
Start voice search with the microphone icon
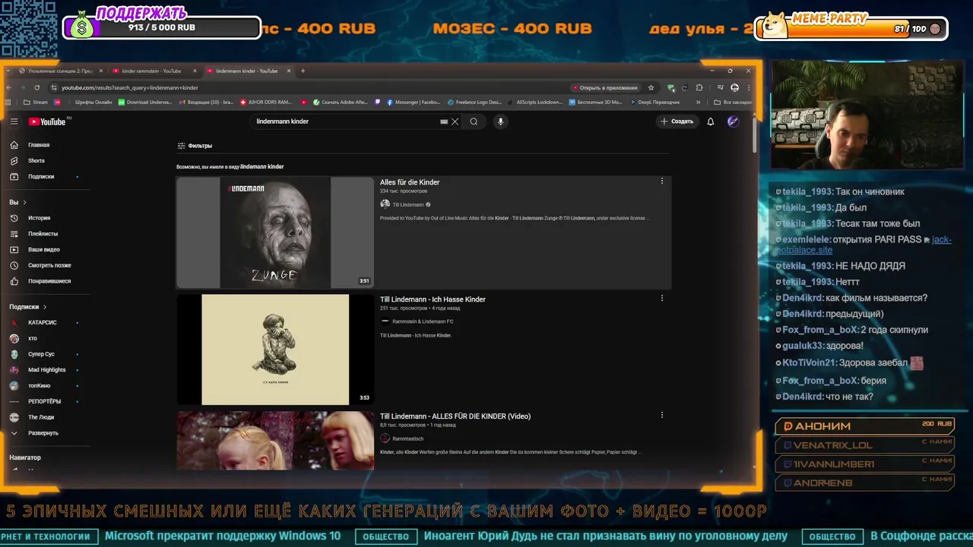tap(500, 122)
